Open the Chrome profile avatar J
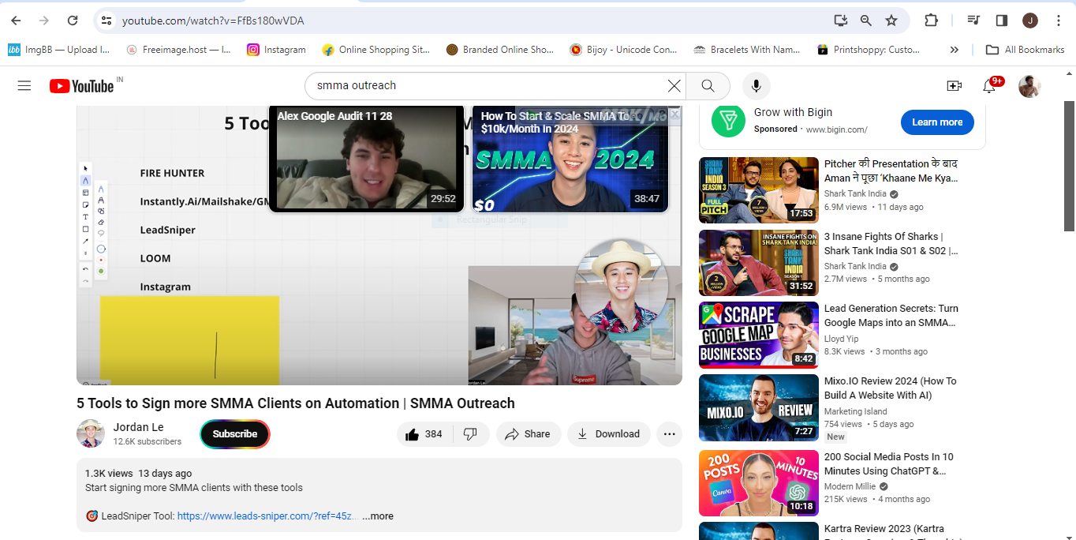 click(x=1029, y=21)
